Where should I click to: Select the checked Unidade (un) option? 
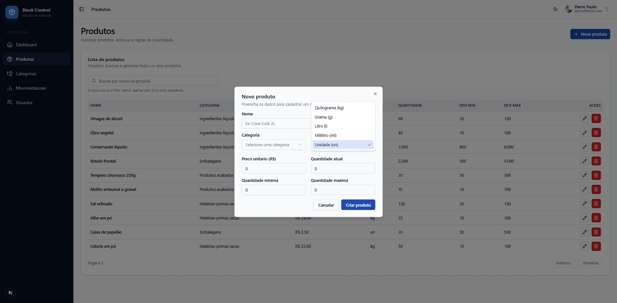pyautogui.click(x=343, y=145)
